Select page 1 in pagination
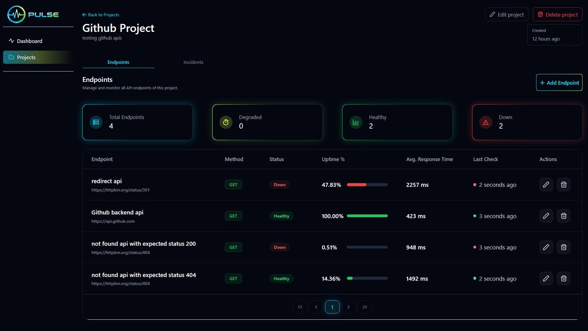Screen dimensions: 588x331 [x=332, y=307]
